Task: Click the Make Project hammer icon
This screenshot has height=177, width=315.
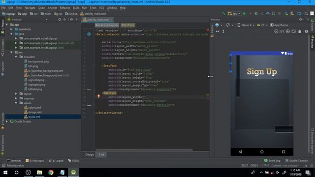Action: click(x=223, y=13)
